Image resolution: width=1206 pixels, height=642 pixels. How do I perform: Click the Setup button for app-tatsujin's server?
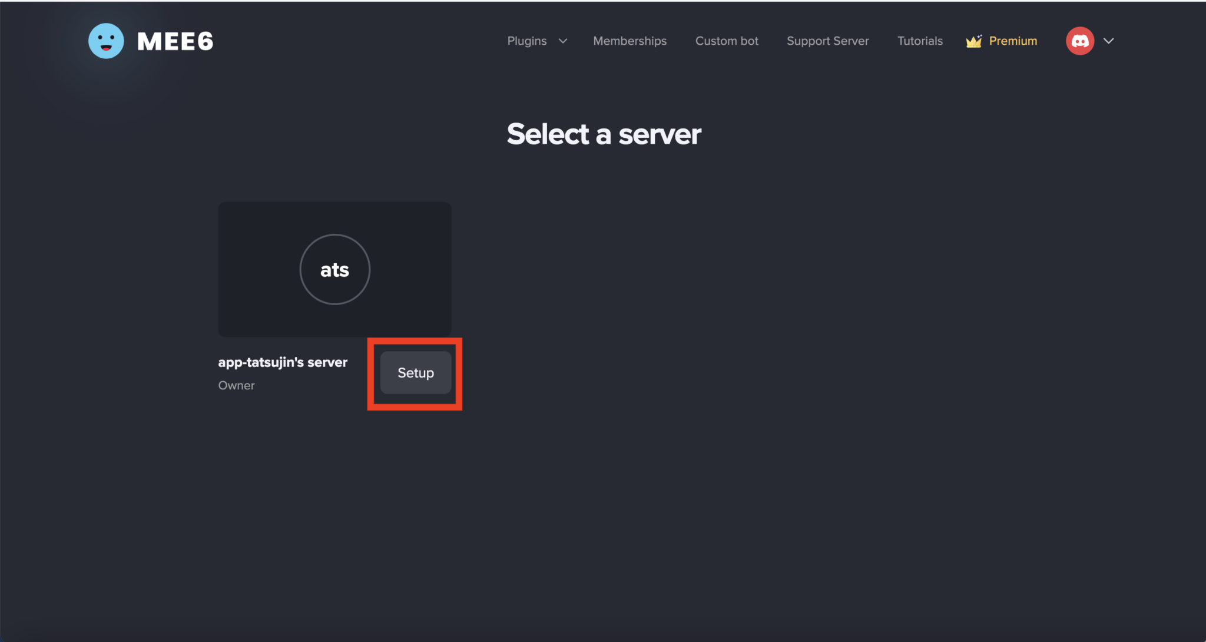[x=415, y=373]
